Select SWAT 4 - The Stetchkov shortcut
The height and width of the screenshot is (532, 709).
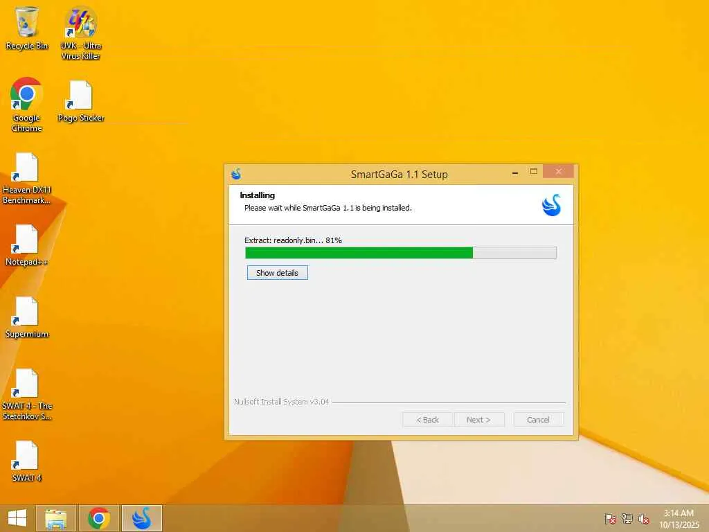point(27,394)
